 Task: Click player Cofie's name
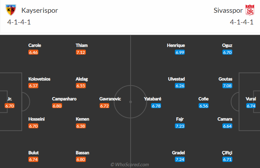(204, 99)
